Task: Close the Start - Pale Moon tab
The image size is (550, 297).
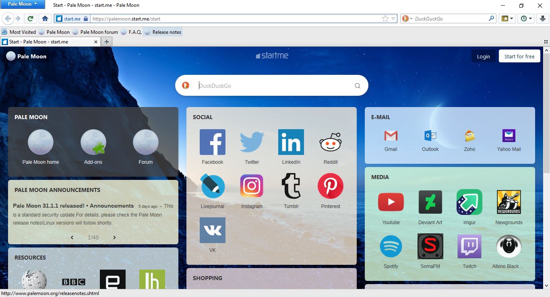Action: (x=96, y=42)
